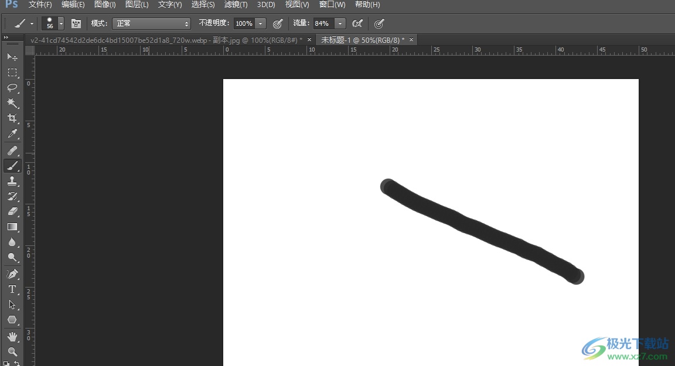Toggle pressure for opacity control
Viewport: 675px width, 366px height.
click(278, 23)
